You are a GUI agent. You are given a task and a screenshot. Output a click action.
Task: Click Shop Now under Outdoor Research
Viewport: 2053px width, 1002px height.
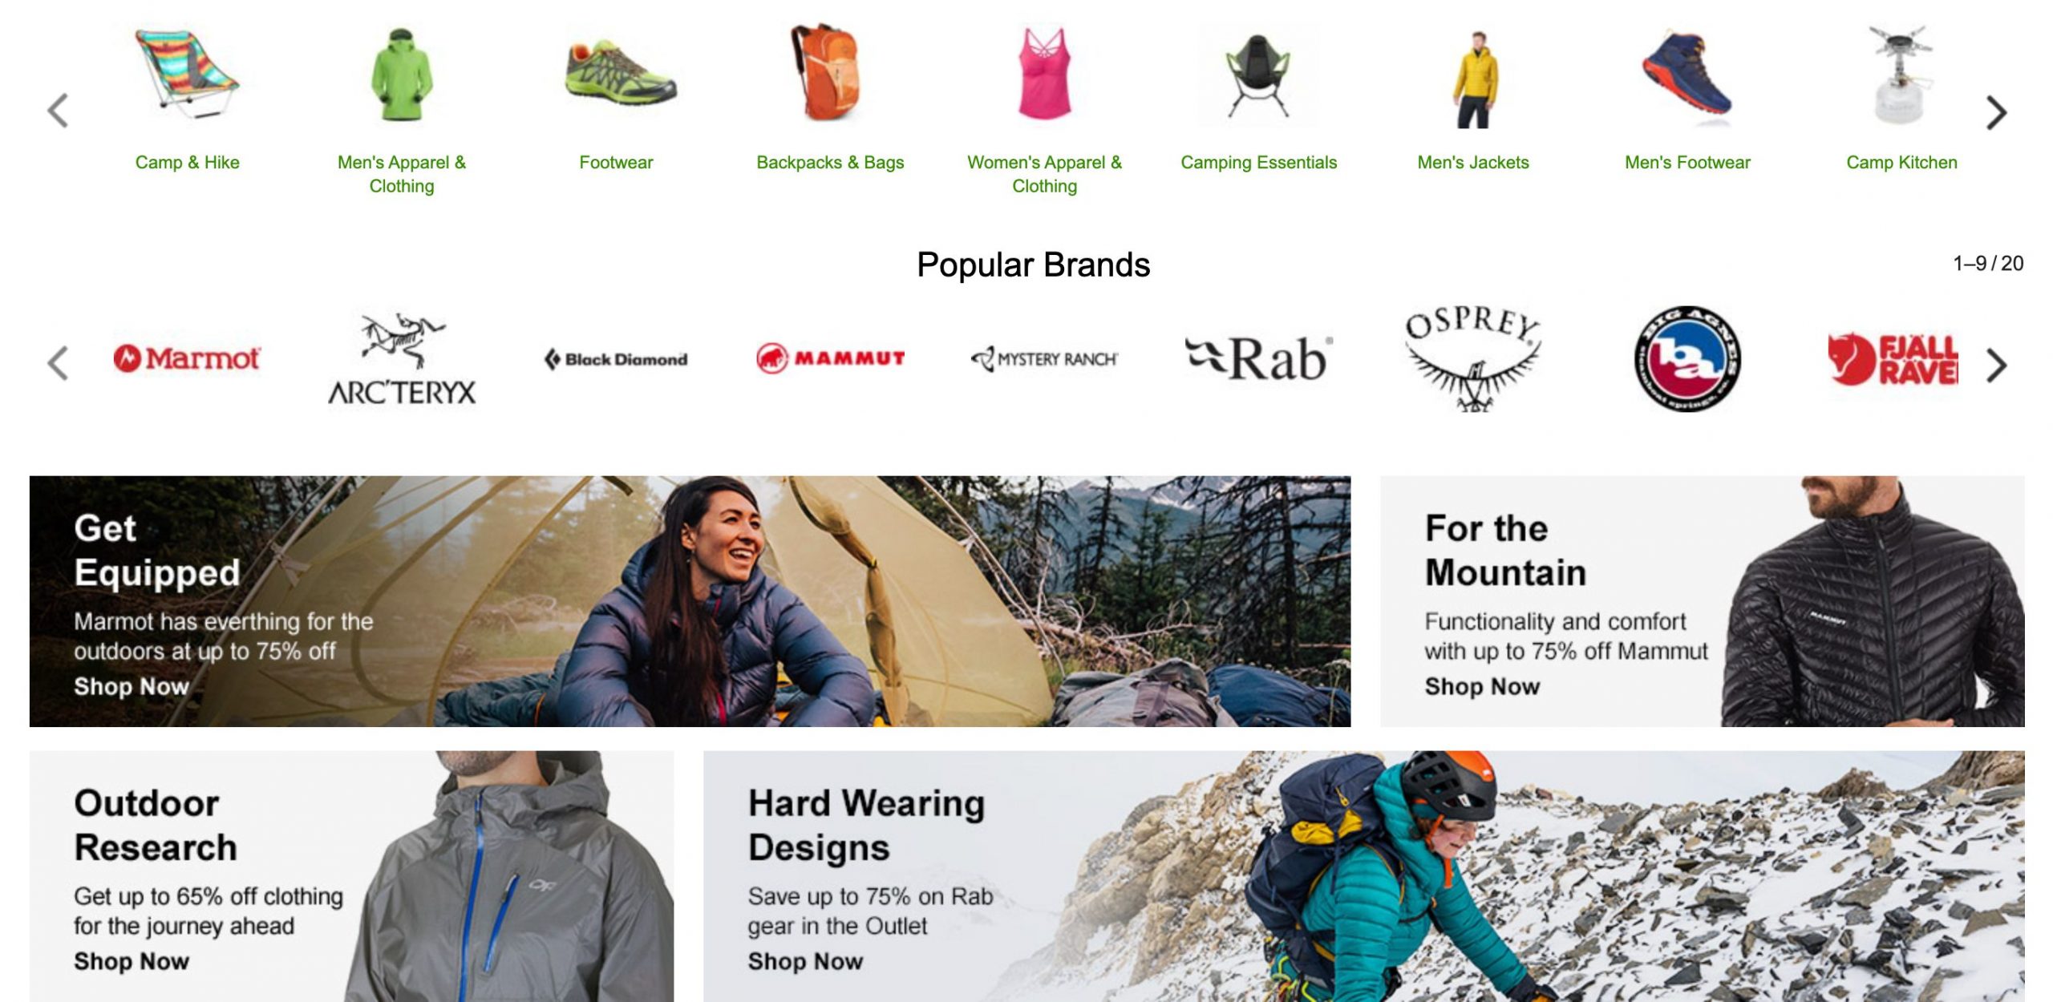[x=132, y=961]
